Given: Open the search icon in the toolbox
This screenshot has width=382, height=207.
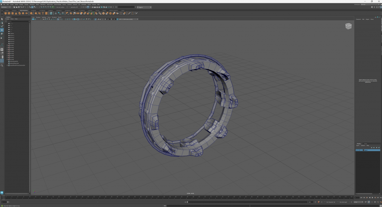Looking at the screenshot, I should point(2,65).
